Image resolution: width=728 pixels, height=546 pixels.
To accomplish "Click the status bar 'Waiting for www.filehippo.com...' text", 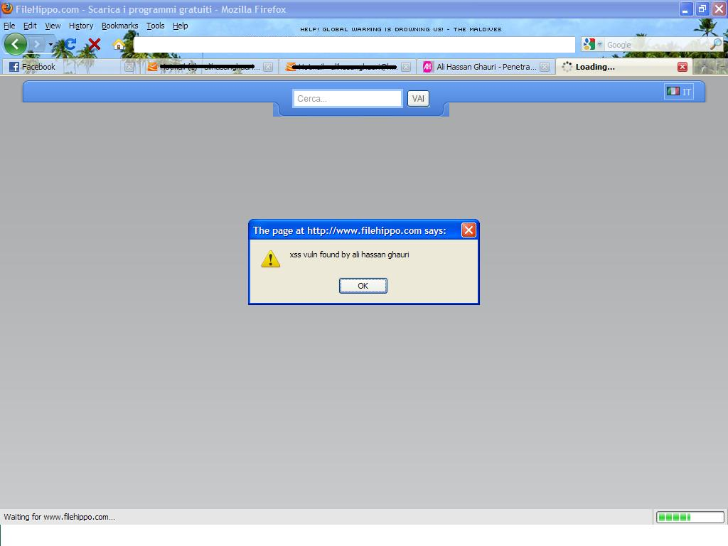I will (60, 517).
